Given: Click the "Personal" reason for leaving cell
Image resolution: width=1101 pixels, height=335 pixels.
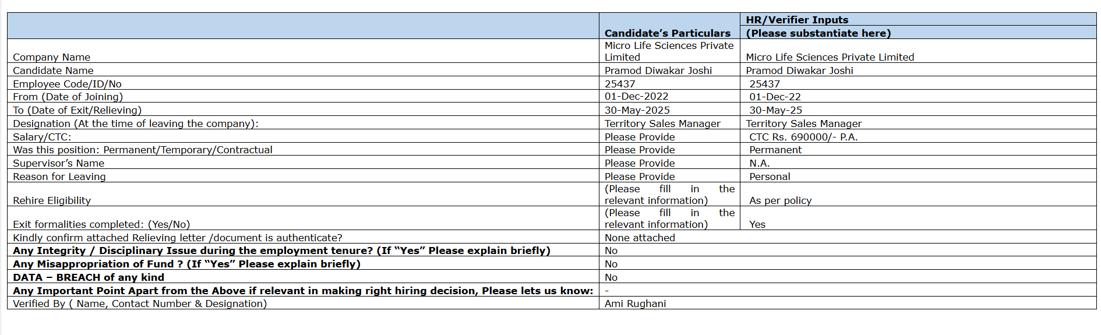Looking at the screenshot, I should coord(770,177).
